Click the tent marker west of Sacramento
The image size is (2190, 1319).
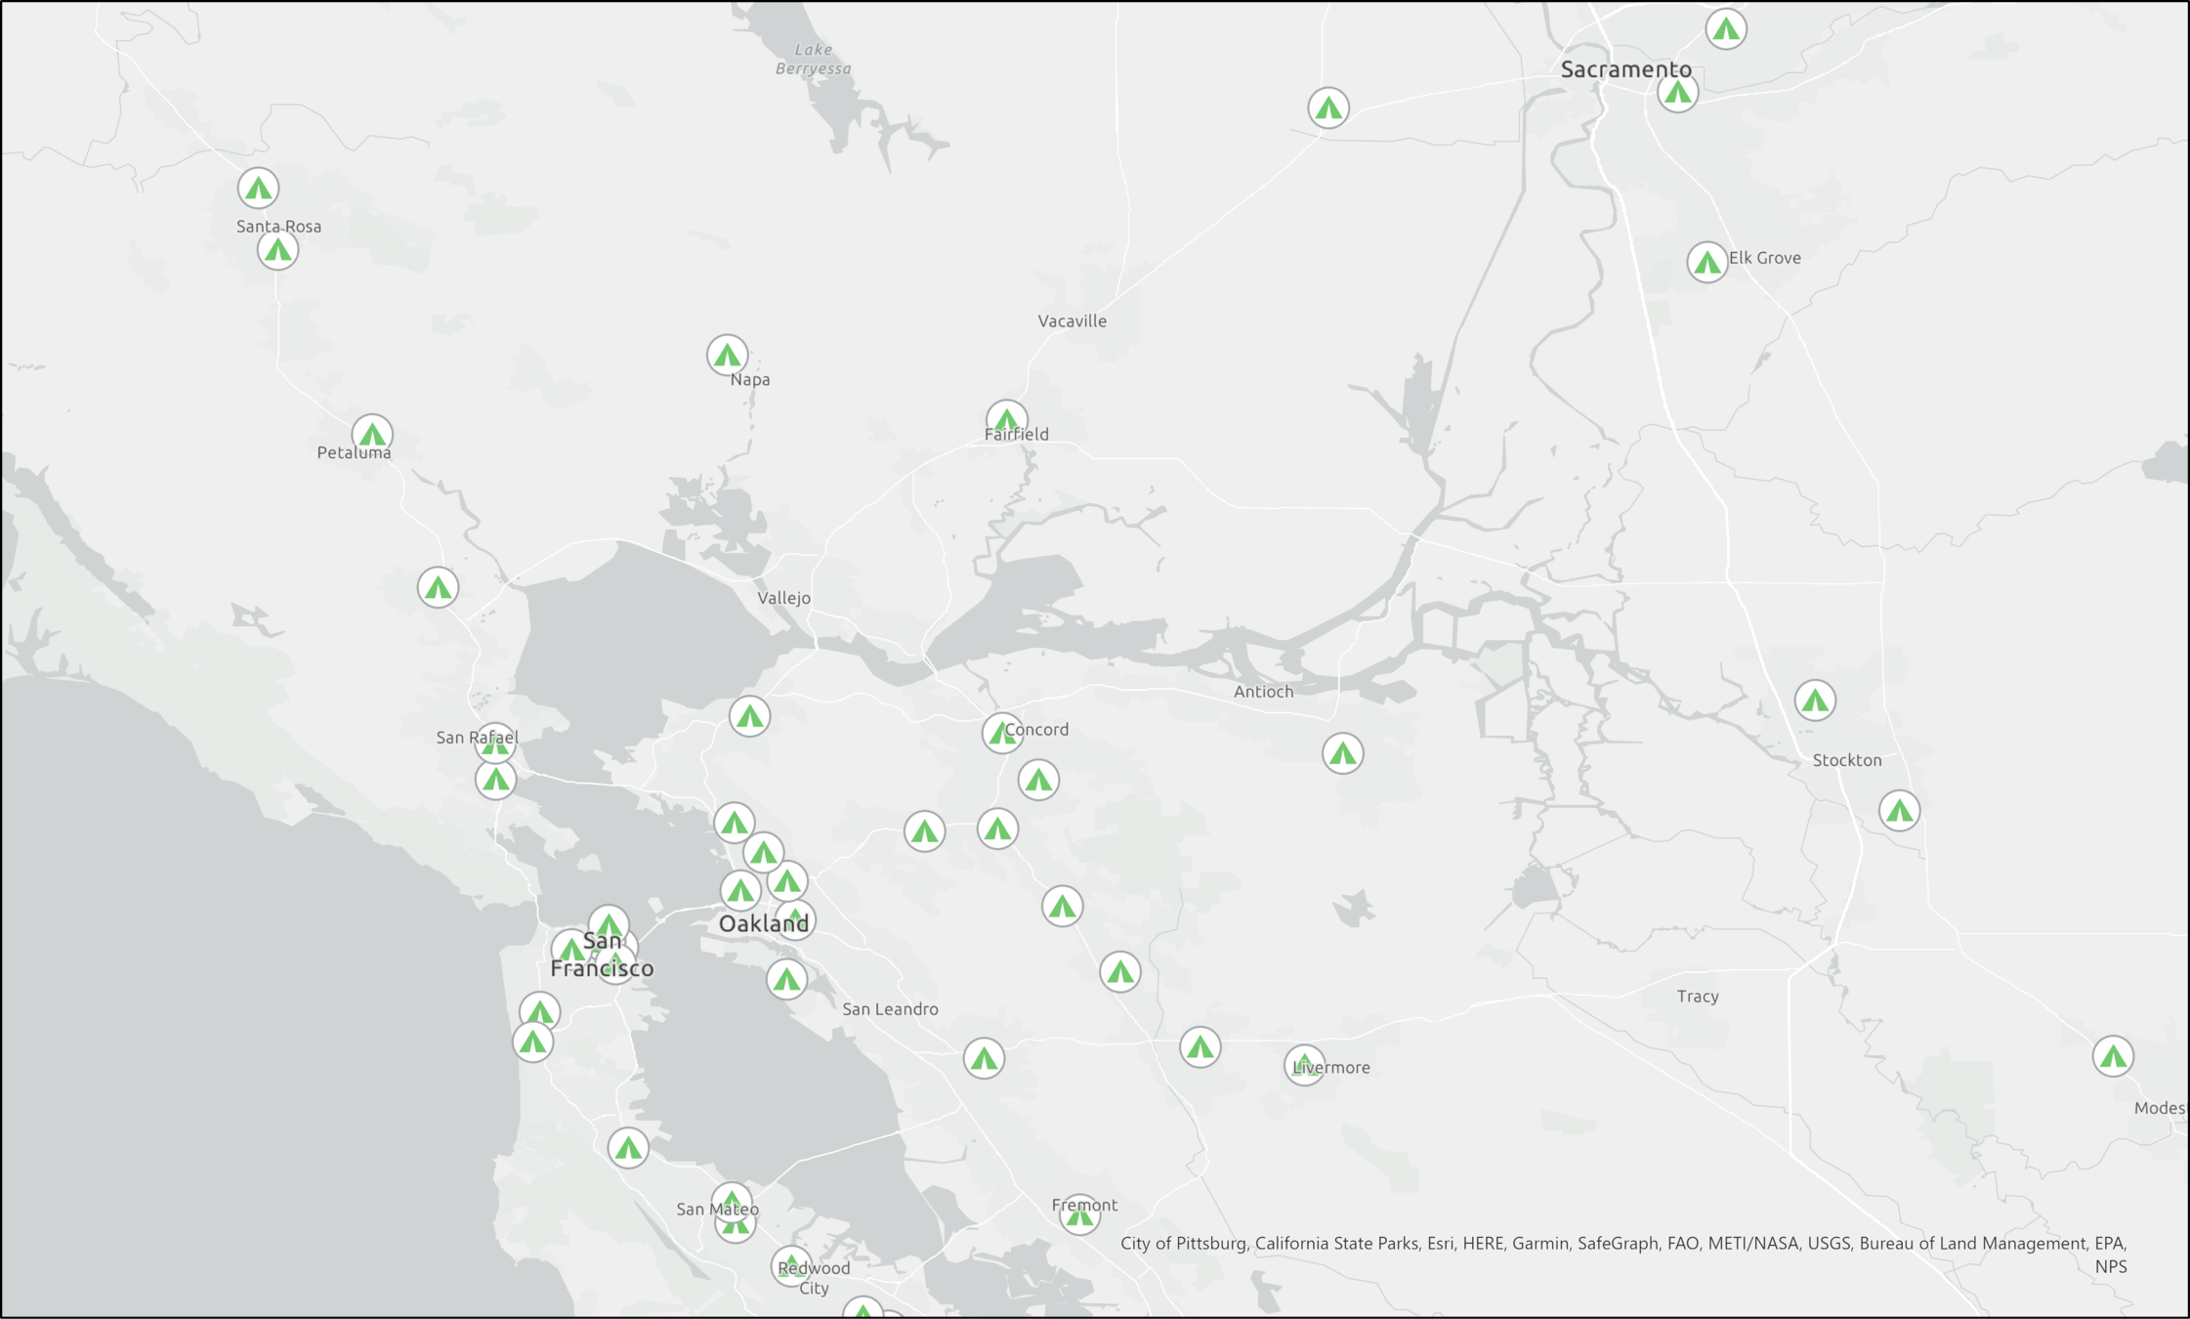coord(1328,107)
